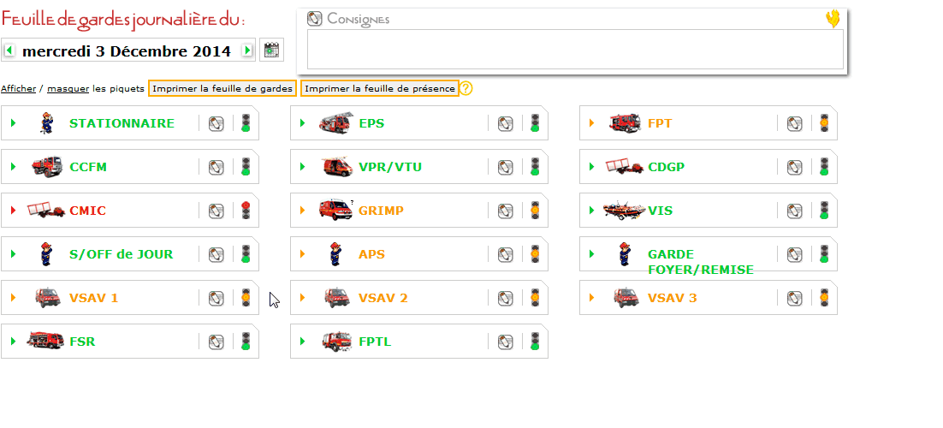Viewport: 943px width, 428px height.
Task: Toggle the red traffic light for CMIC
Action: pyautogui.click(x=246, y=210)
